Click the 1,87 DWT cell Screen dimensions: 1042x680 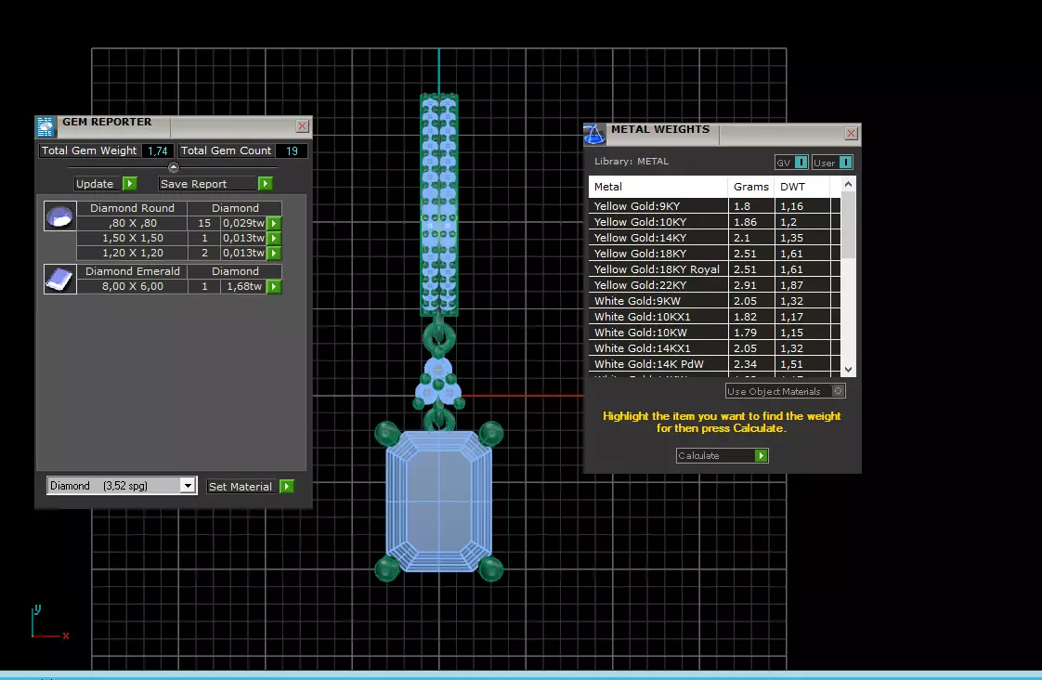click(802, 285)
